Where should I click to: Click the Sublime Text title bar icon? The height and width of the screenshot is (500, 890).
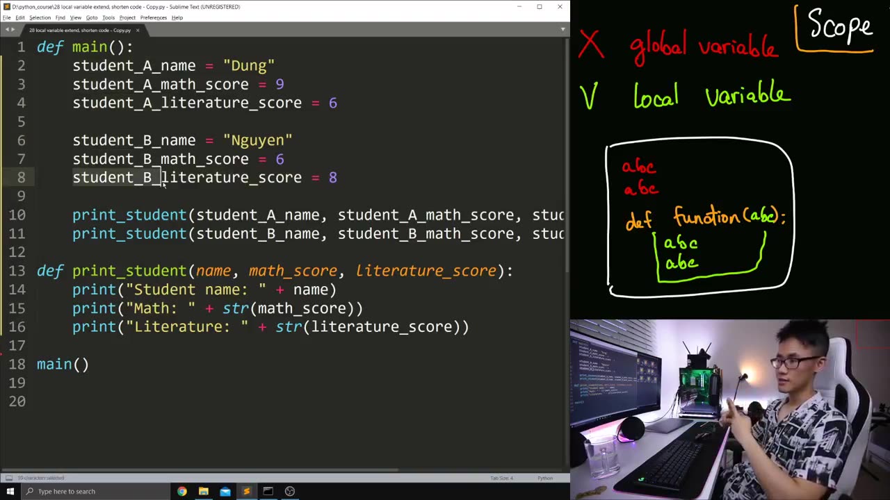[x=6, y=6]
